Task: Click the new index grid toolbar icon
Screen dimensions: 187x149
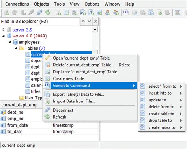Action: pyautogui.click(x=75, y=13)
